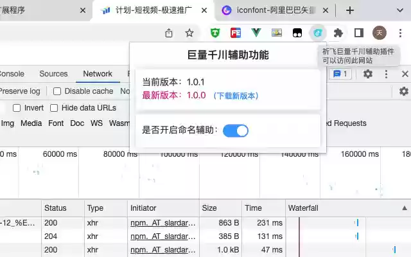Switch to the iconfont-阿里巴巴 tab
The height and width of the screenshot is (257, 411).
pos(274,10)
